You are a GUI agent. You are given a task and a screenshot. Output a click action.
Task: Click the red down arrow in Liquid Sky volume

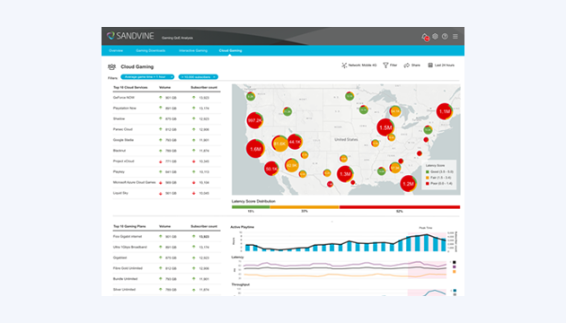coord(161,193)
